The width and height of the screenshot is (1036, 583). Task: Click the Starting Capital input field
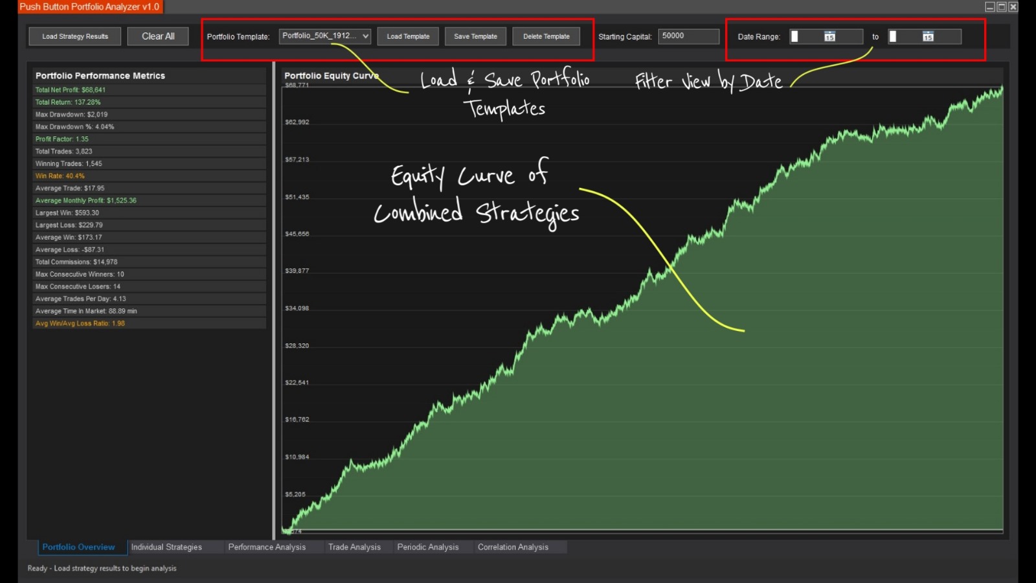[688, 36]
